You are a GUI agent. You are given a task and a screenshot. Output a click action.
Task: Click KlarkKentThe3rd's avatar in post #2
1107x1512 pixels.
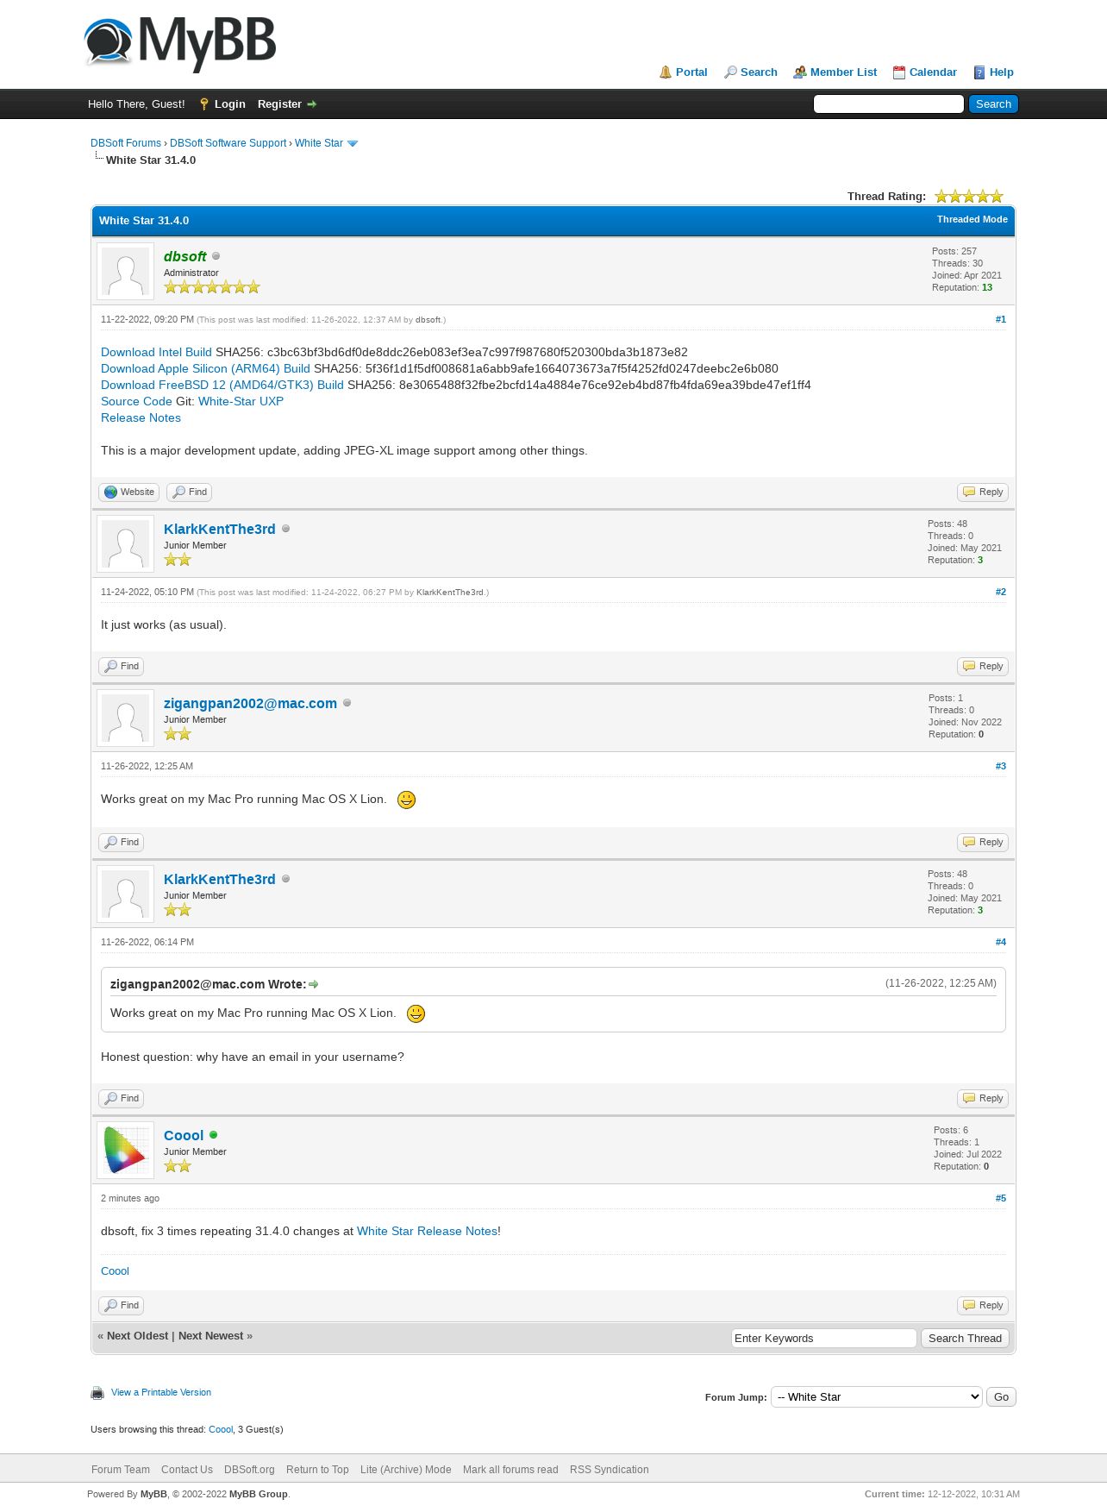coord(126,544)
